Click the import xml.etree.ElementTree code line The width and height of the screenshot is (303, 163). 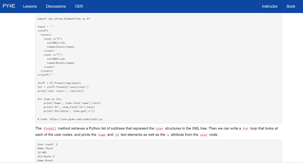(64, 19)
